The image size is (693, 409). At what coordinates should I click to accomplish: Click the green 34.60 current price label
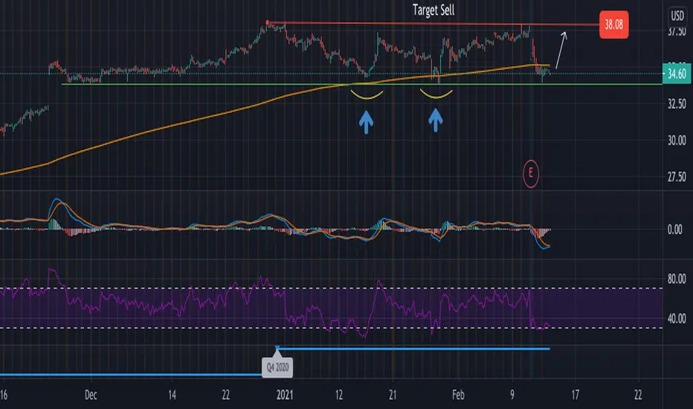click(x=677, y=74)
